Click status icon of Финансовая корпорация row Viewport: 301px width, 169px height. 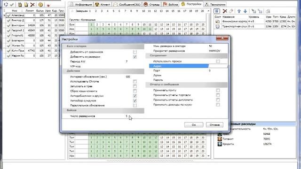coord(217,22)
